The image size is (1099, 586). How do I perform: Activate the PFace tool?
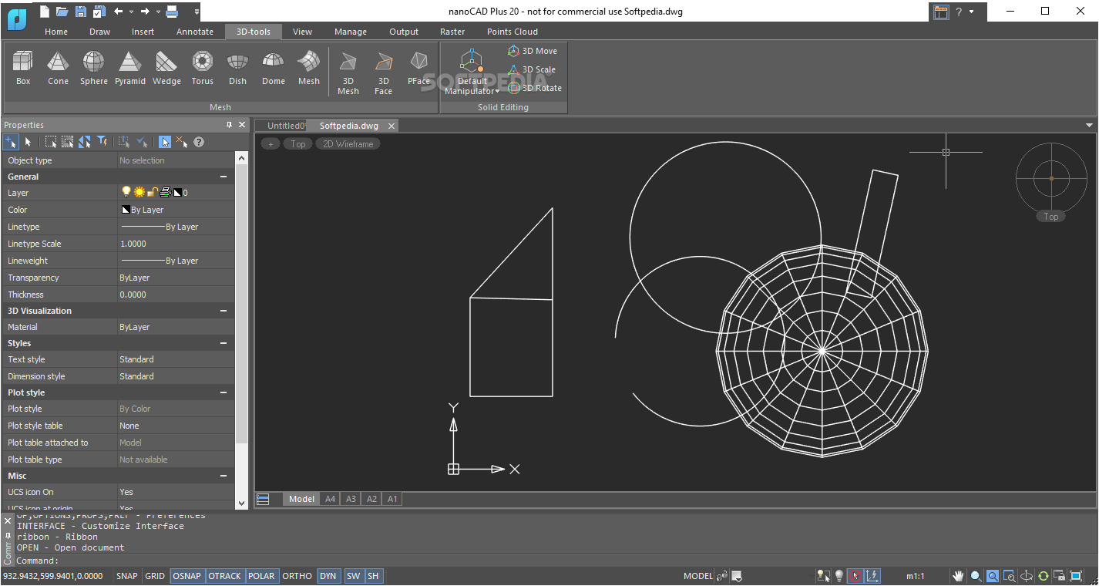coord(419,68)
